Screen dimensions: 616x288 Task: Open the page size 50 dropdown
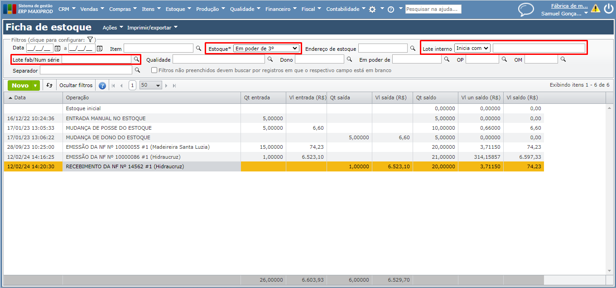click(151, 85)
